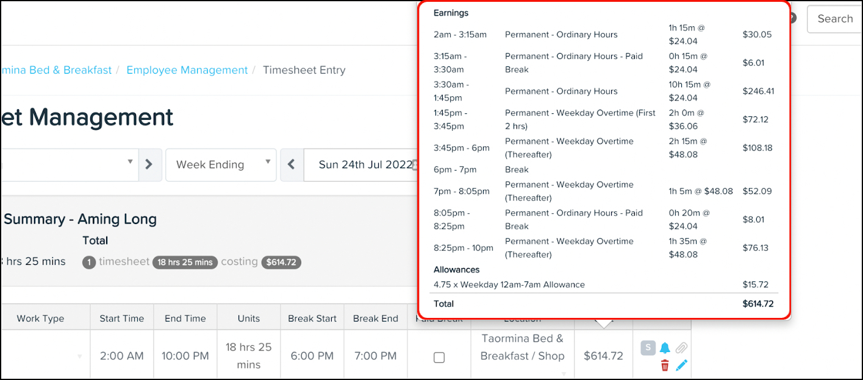Click the grey S status badge

point(648,348)
